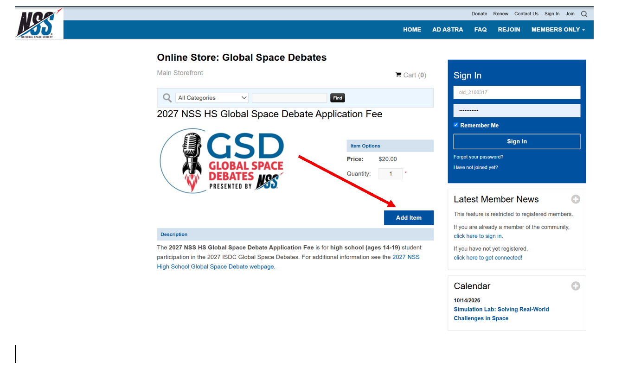Focus the password field
Image resolution: width=628 pixels, height=368 pixels.
tap(517, 111)
